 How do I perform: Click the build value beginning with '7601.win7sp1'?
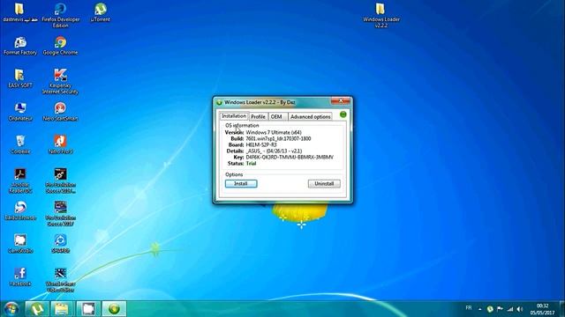pyautogui.click(x=278, y=138)
